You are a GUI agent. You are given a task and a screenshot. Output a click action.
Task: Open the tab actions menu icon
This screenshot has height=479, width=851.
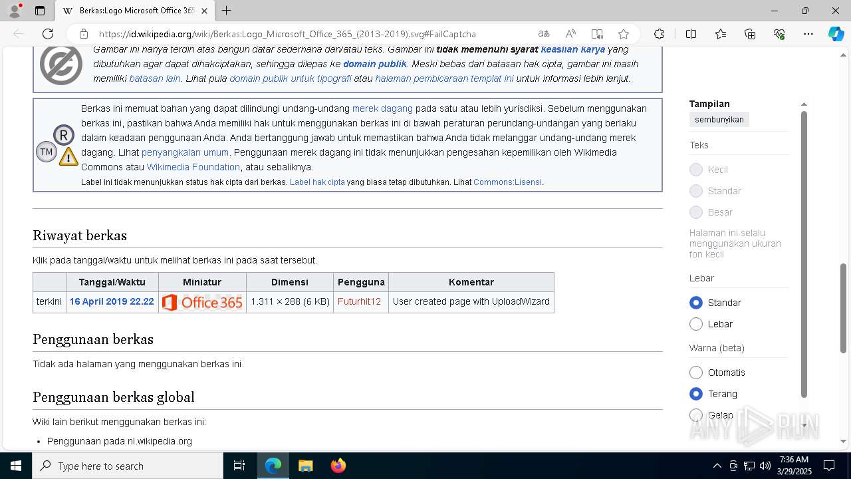(x=40, y=11)
